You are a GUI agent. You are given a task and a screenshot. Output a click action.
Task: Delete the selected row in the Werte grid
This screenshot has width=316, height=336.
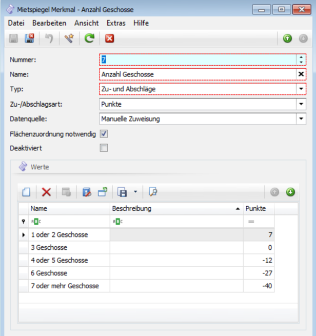click(x=46, y=192)
